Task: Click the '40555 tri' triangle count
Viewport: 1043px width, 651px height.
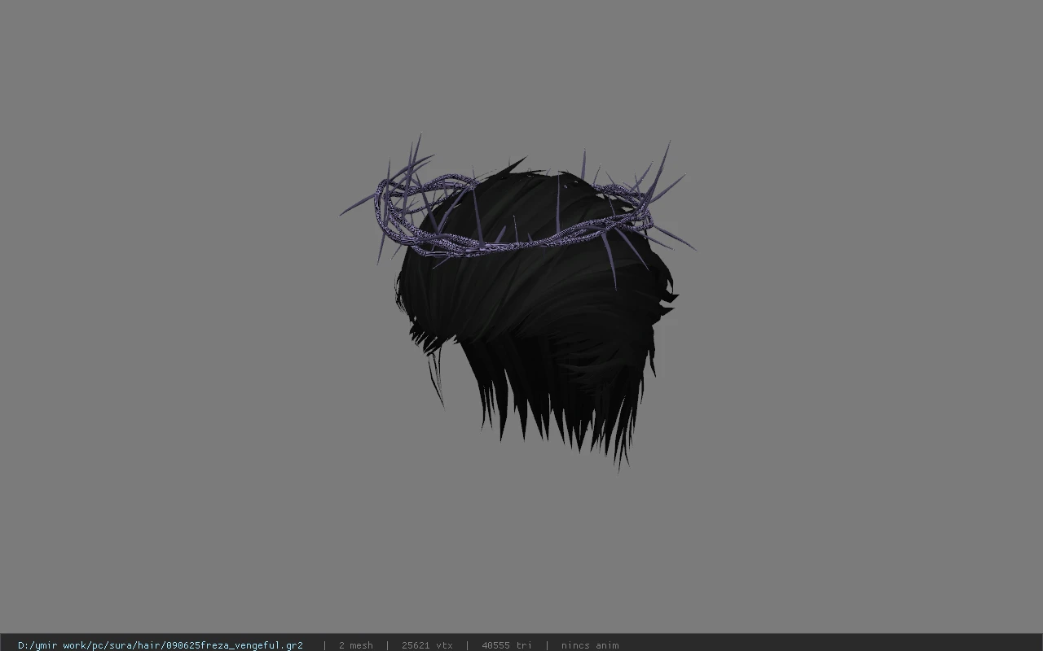Action: [507, 645]
